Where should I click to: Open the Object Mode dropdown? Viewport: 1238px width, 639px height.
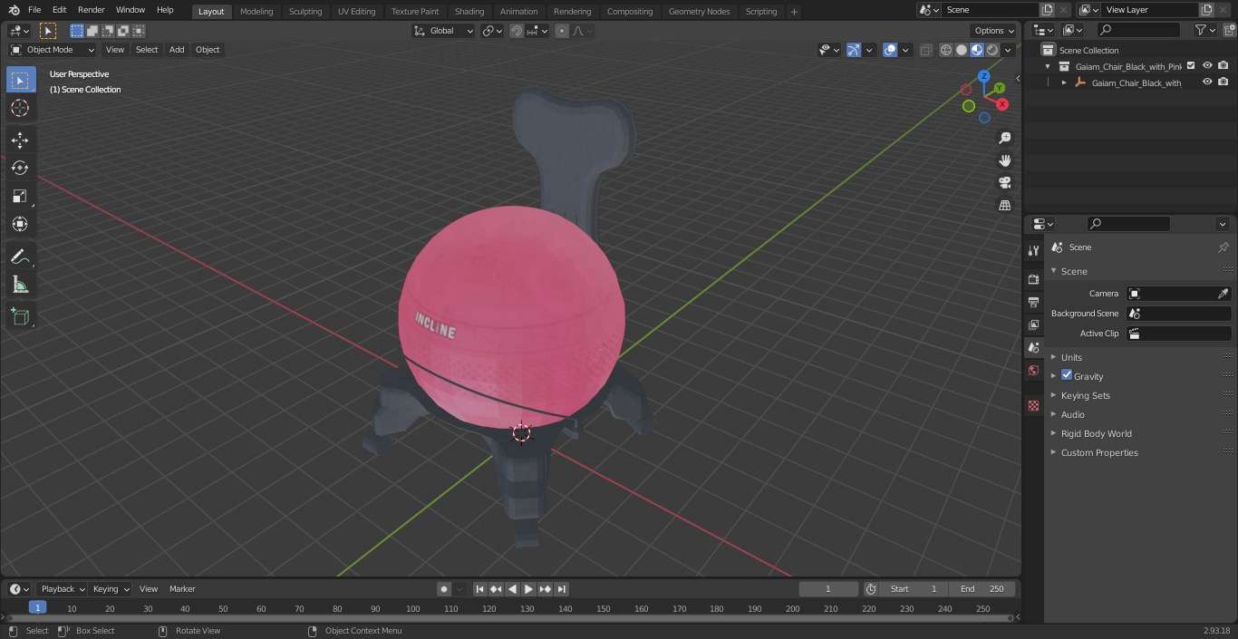53,50
